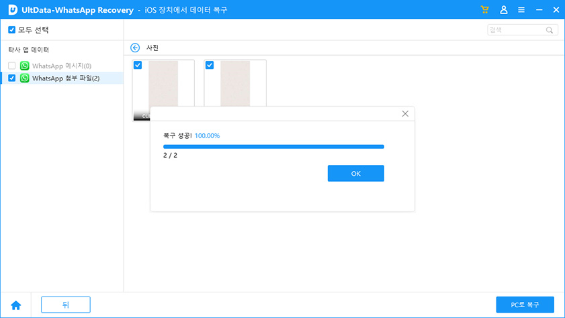565x318 pixels.
Task: Open the hamburger menu in title bar
Action: point(521,9)
